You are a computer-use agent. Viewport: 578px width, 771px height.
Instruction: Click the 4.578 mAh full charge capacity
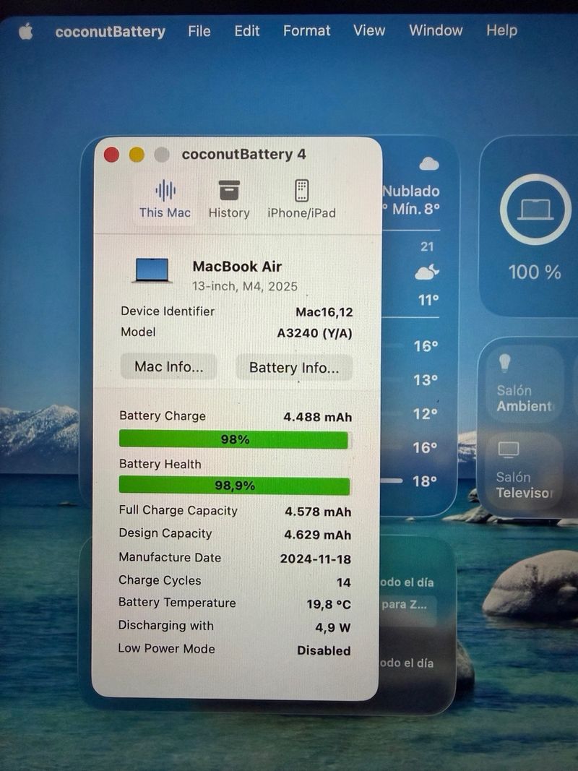point(318,512)
